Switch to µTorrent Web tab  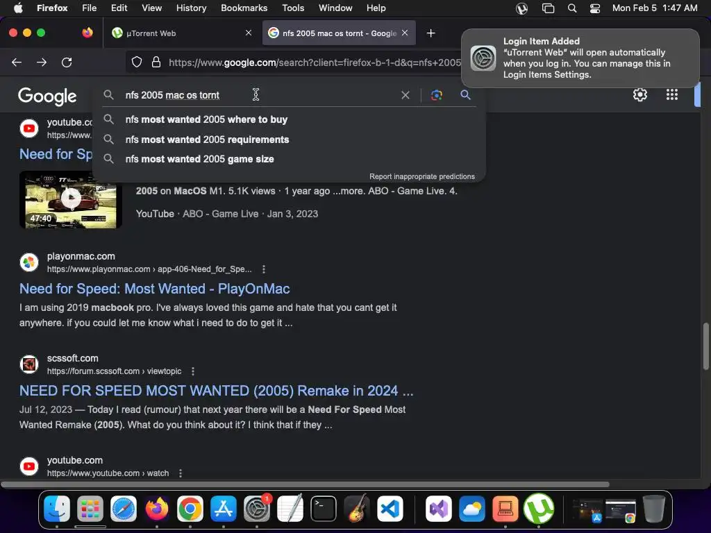[x=181, y=33]
